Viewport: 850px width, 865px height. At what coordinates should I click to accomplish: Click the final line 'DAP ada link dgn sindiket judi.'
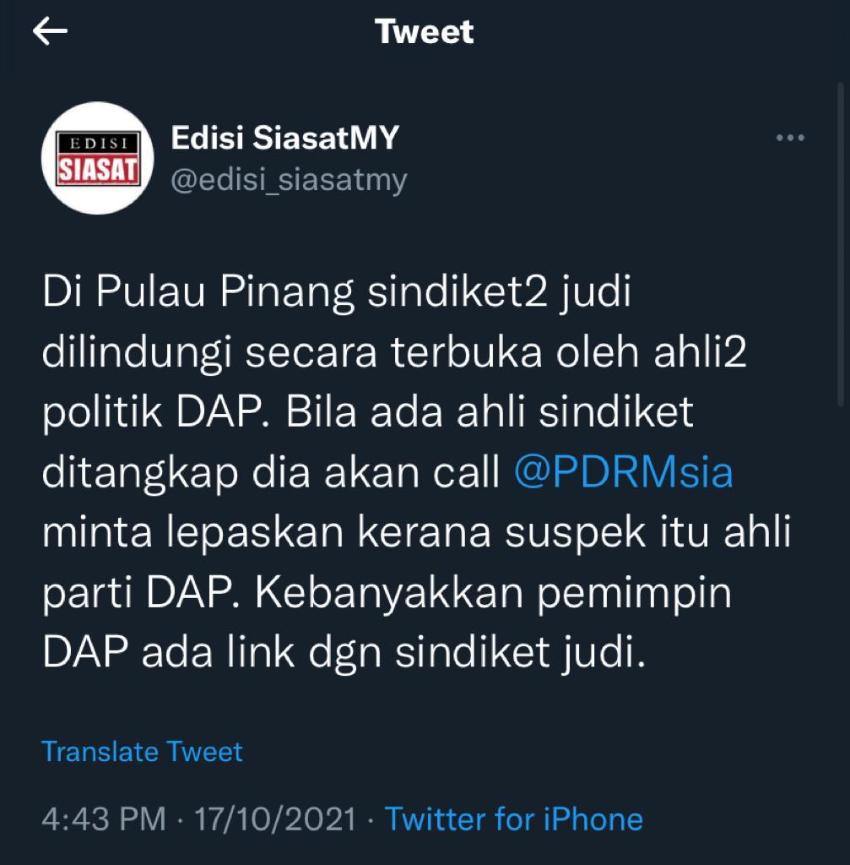[x=344, y=653]
